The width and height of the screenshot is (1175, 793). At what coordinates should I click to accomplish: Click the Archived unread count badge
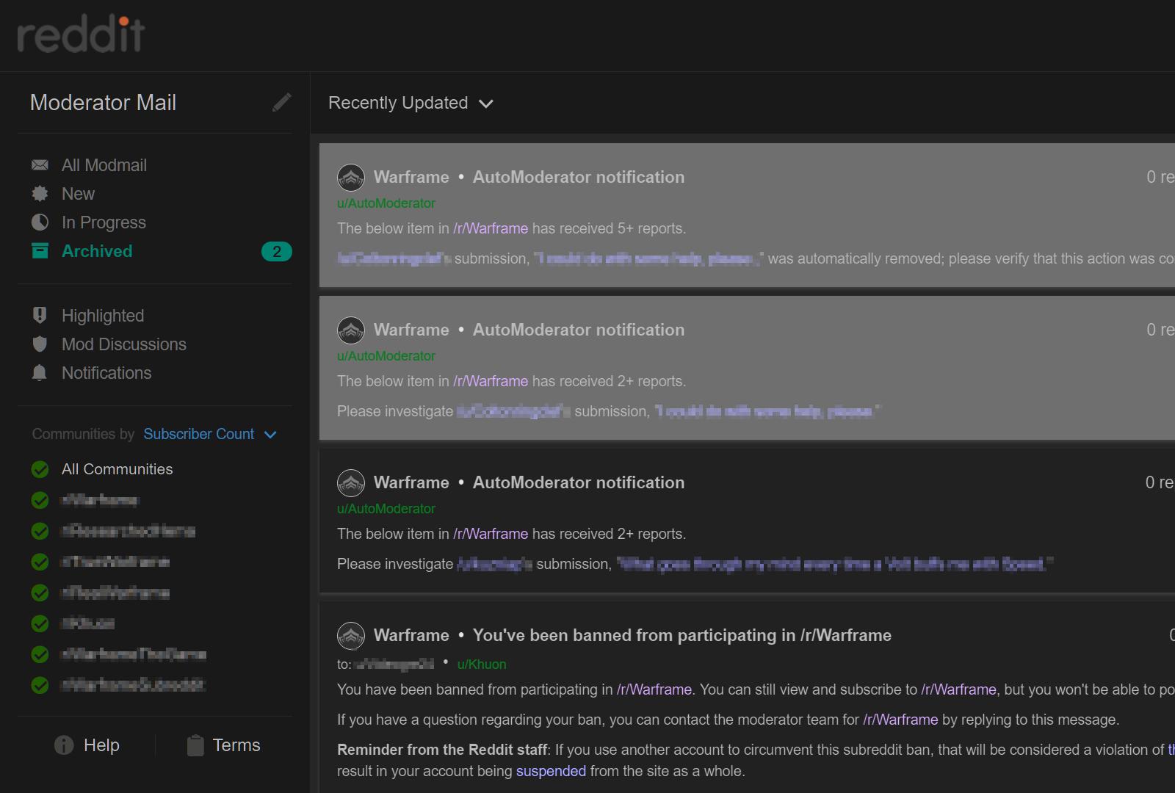click(x=277, y=252)
